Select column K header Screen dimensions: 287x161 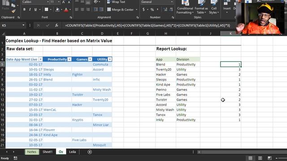click(x=230, y=34)
